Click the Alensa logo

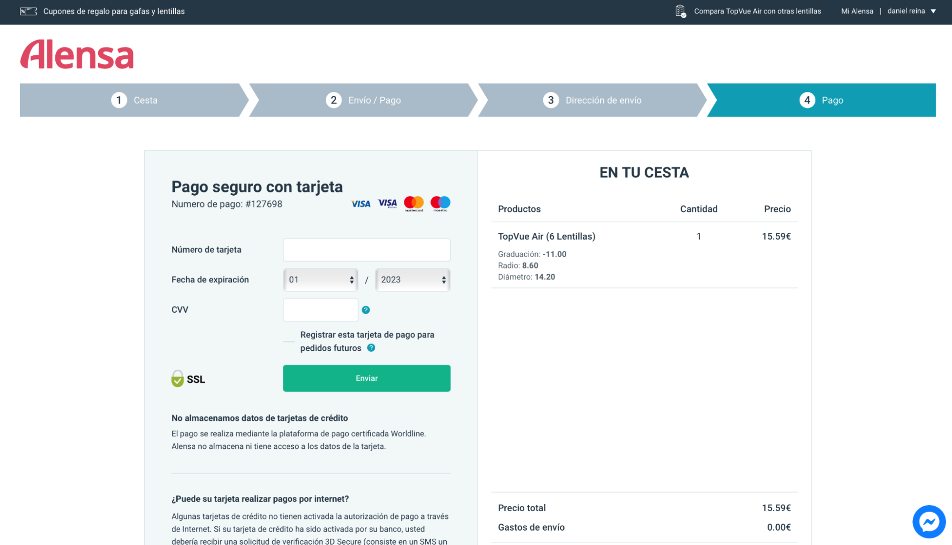click(x=77, y=54)
